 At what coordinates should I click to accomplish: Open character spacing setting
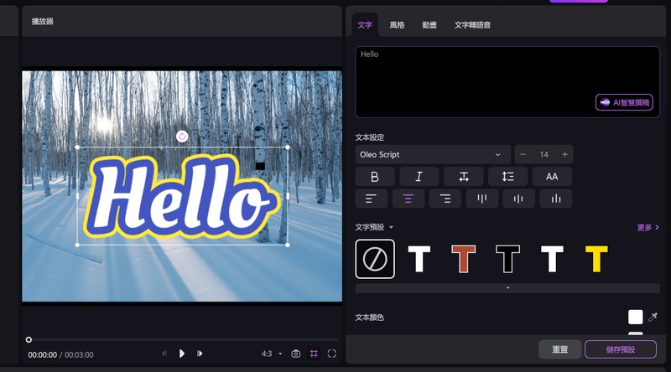(x=464, y=177)
